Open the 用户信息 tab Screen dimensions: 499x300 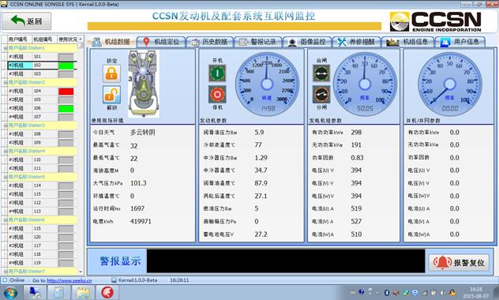(460, 42)
